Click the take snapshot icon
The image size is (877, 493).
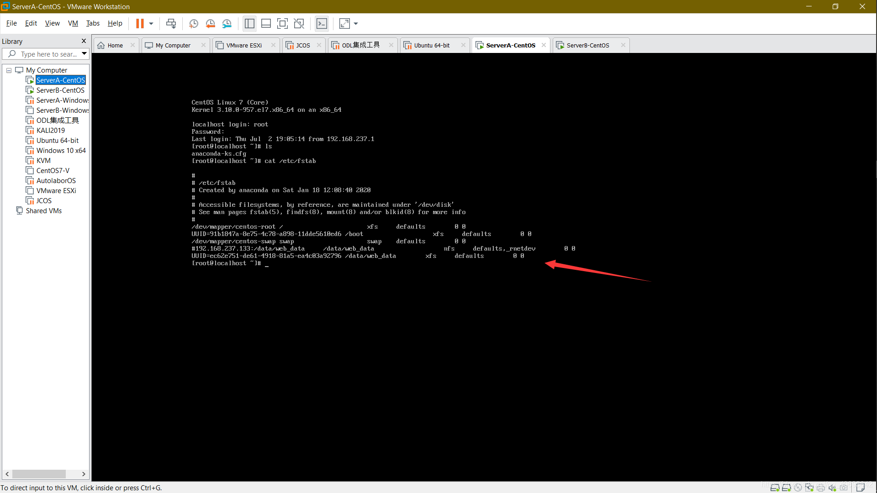(193, 23)
